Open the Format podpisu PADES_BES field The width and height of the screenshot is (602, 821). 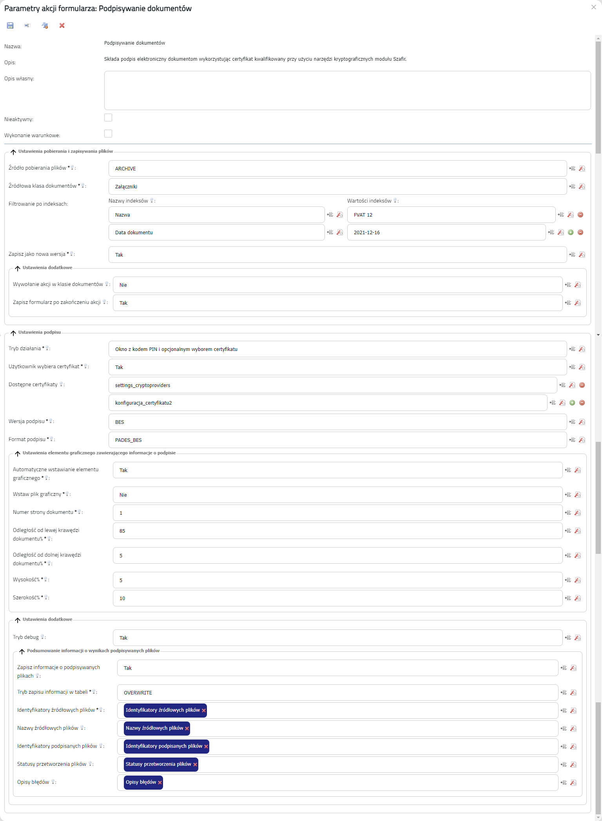(337, 440)
